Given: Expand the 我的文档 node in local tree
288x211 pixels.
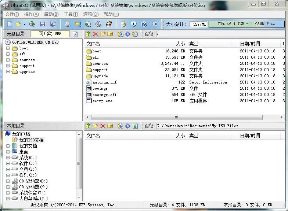Looking at the screenshot, I should pos(8,146).
